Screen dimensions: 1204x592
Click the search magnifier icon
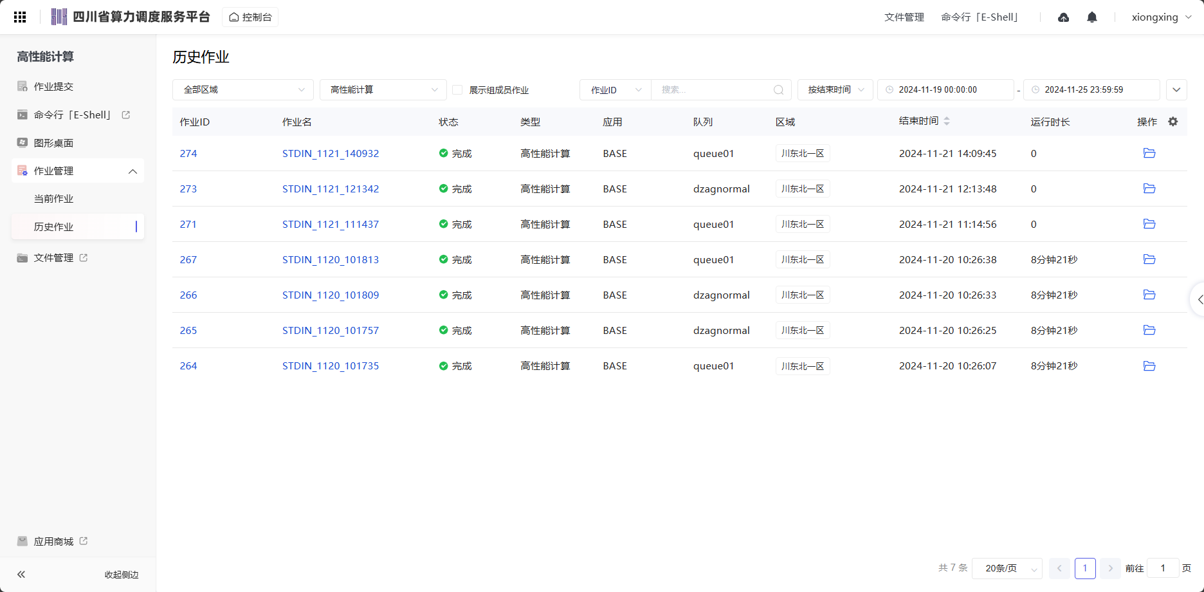pyautogui.click(x=778, y=90)
